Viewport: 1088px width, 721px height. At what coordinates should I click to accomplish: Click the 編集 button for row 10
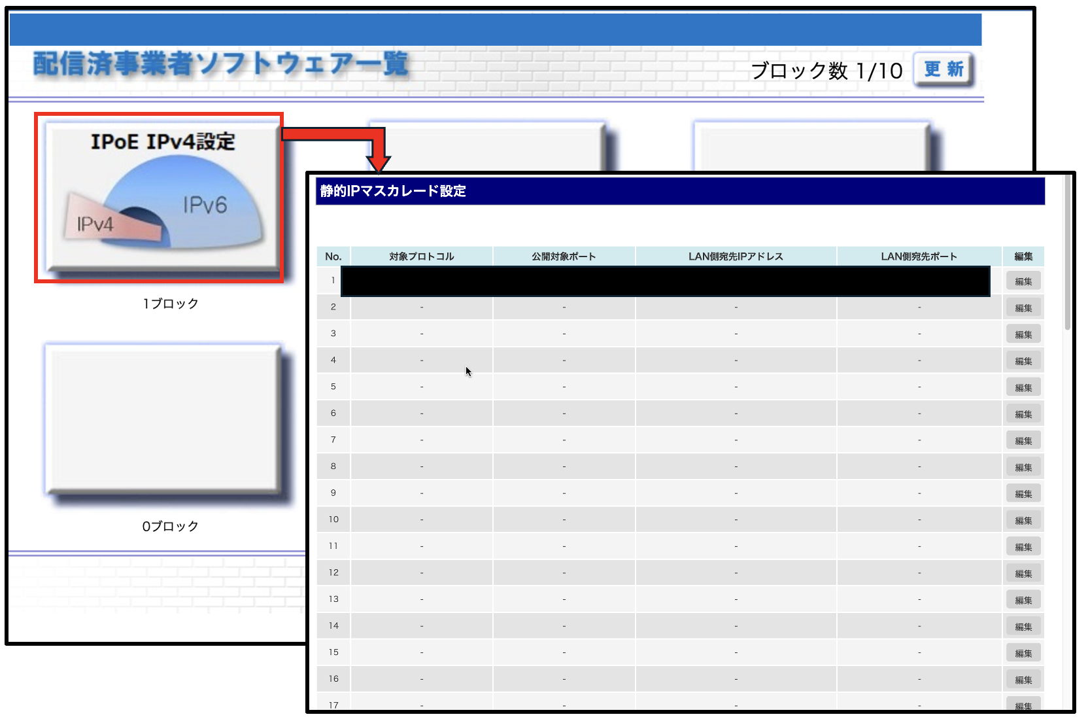click(x=1023, y=519)
